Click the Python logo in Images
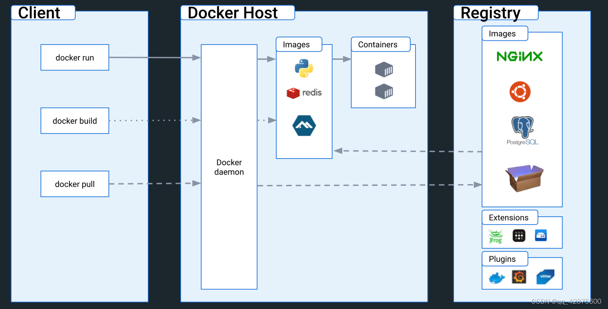This screenshot has width=608, height=309. pyautogui.click(x=304, y=68)
